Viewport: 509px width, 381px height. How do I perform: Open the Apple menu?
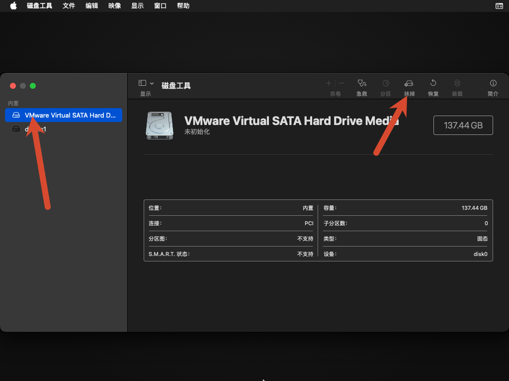tap(13, 6)
